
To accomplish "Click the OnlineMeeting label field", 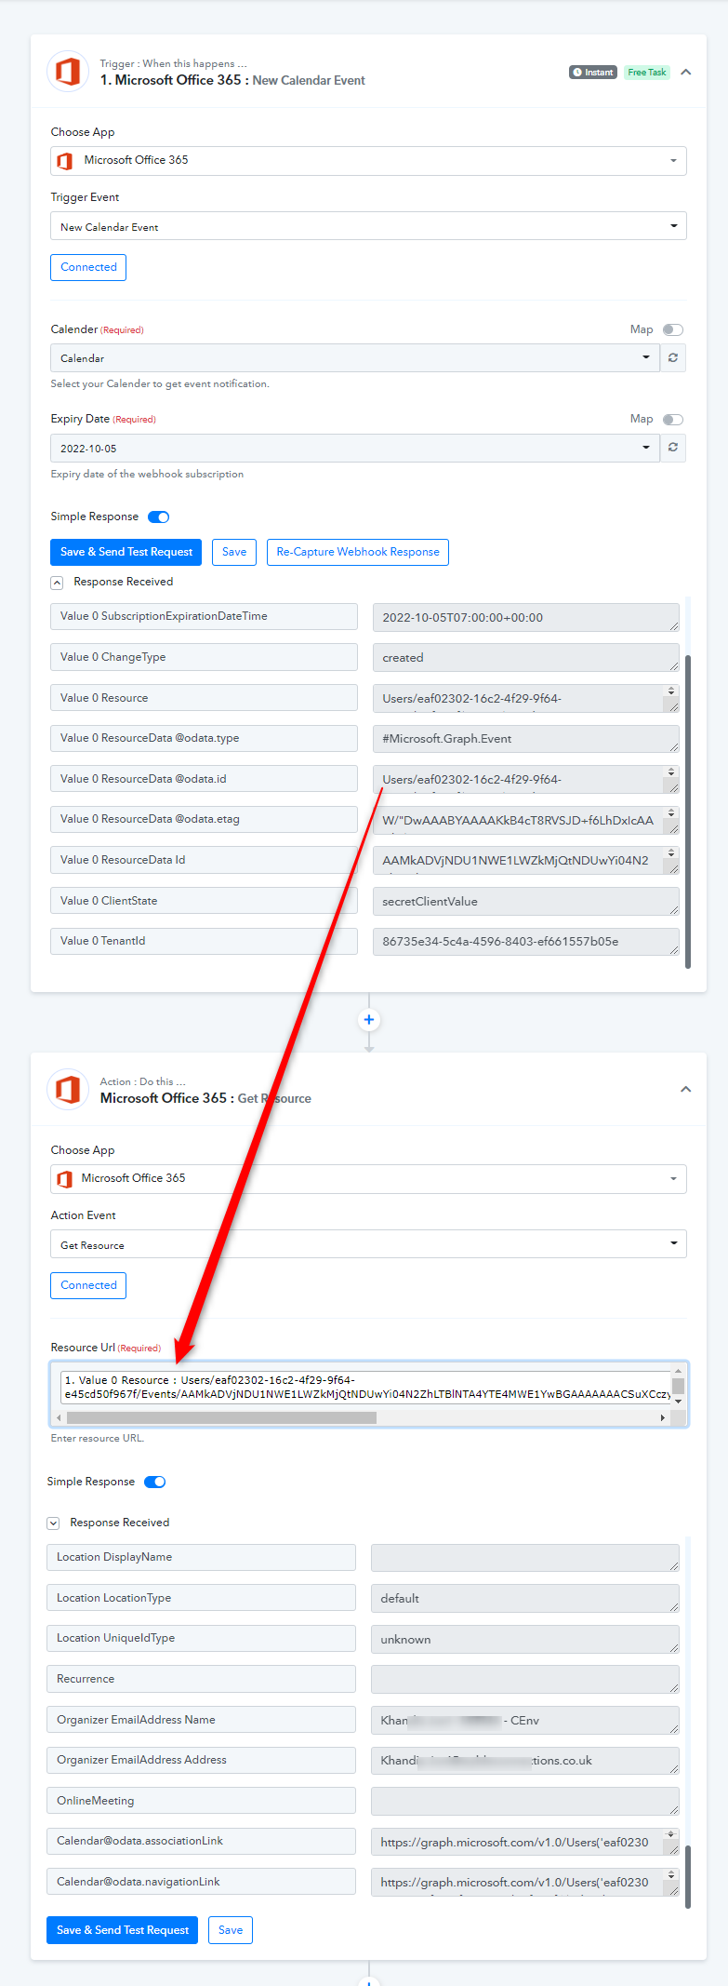I will [x=201, y=1801].
